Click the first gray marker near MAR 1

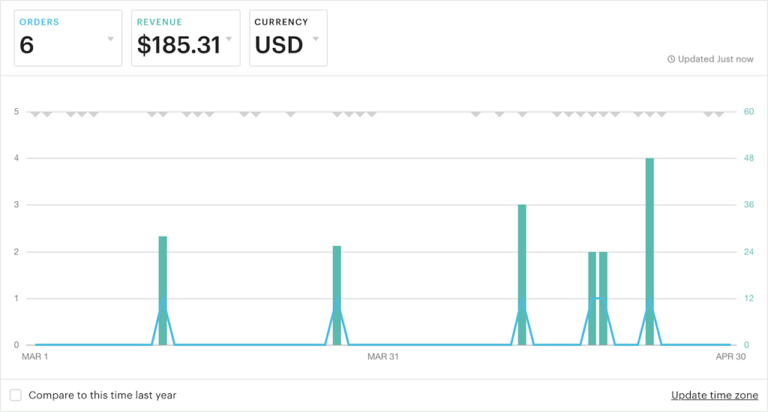point(34,114)
